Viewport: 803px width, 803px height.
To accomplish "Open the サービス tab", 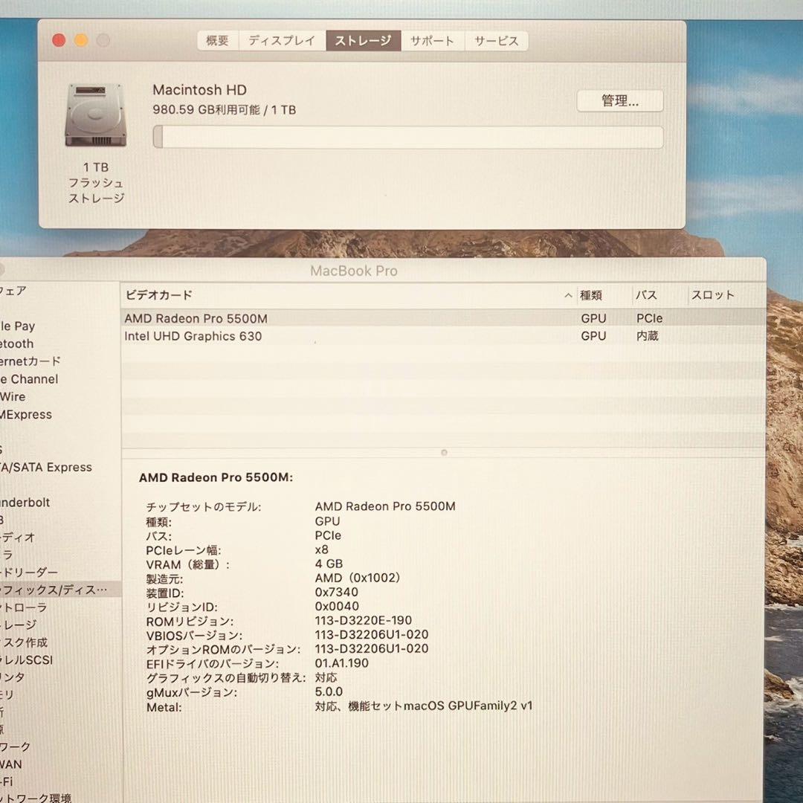I will click(496, 41).
